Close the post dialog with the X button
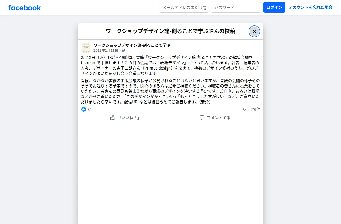The height and width of the screenshot is (224, 341). pyautogui.click(x=254, y=31)
